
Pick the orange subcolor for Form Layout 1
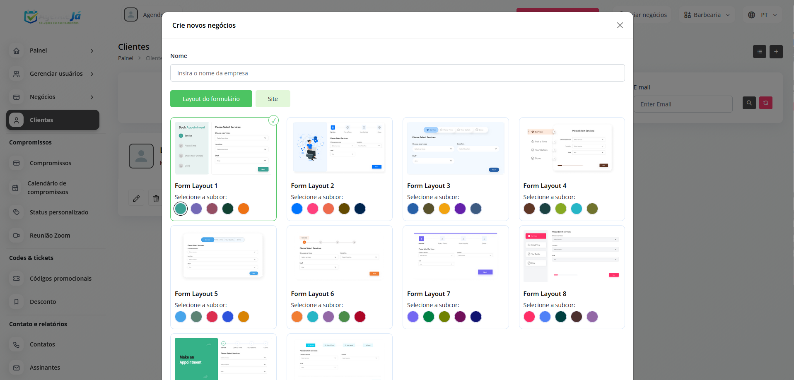point(244,209)
